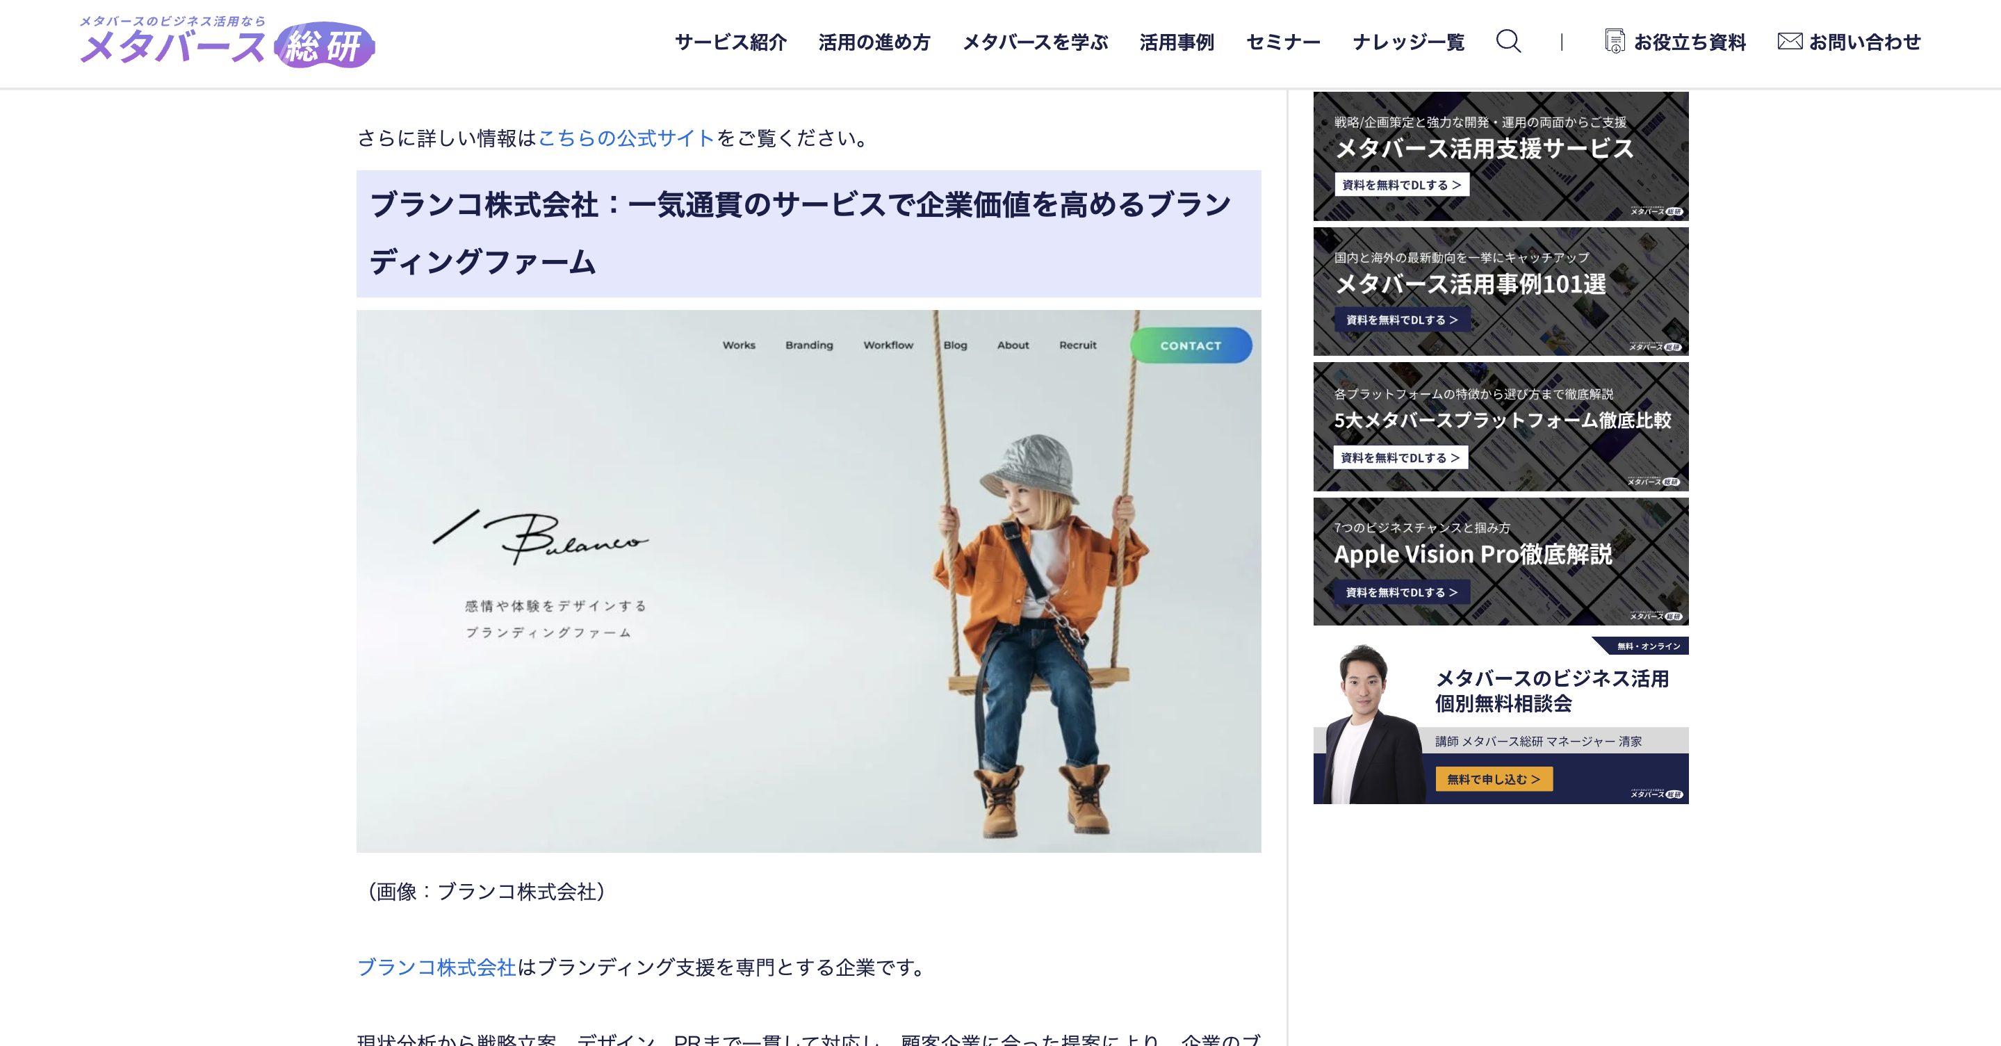Click DL button on 5大メタバースプラットフォーム banner

click(x=1400, y=457)
